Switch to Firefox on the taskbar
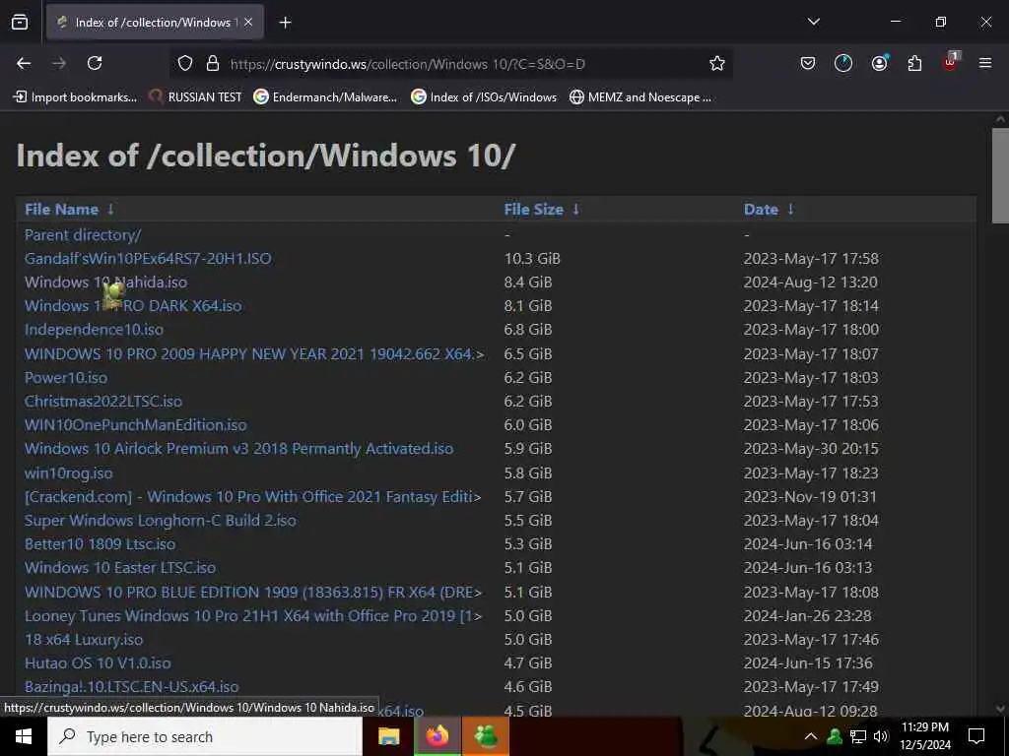 pos(437,736)
